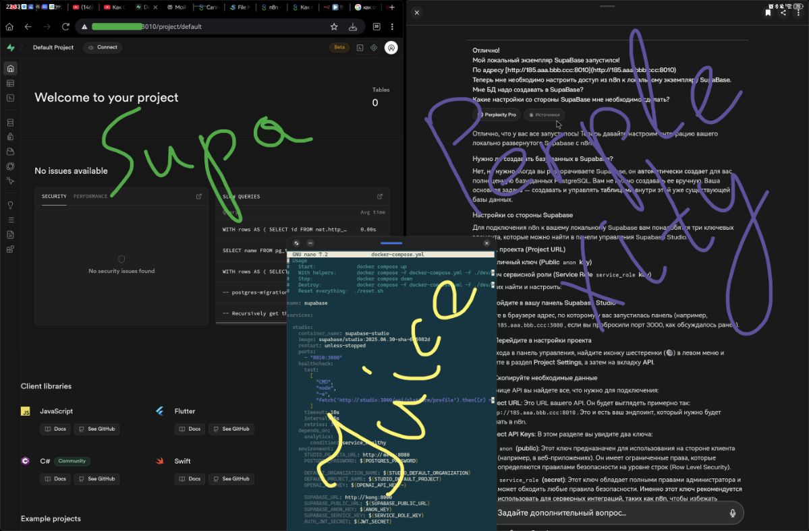This screenshot has height=531, width=809.
Task: Select the Источники sources tab
Action: pos(545,115)
